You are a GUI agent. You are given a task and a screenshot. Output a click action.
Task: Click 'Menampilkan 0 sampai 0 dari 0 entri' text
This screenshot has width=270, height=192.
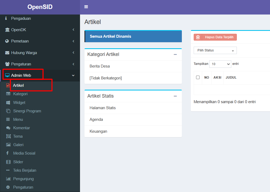pos(224,102)
